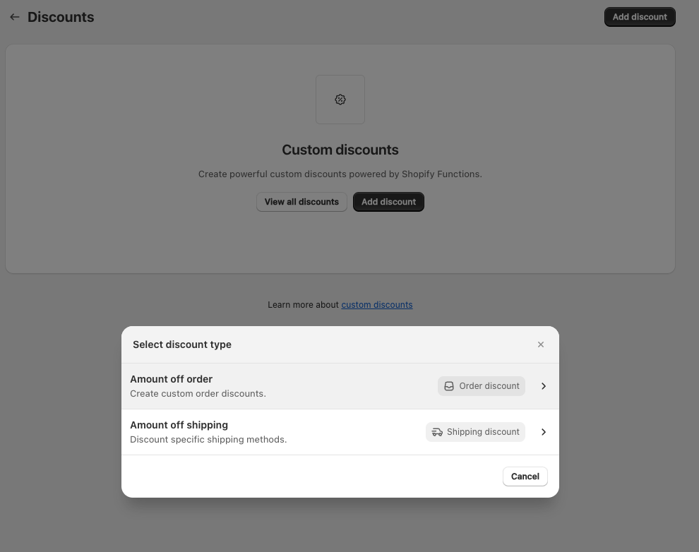The image size is (699, 552).
Task: Click the "Shipping discount" badge label
Action: (x=483, y=432)
